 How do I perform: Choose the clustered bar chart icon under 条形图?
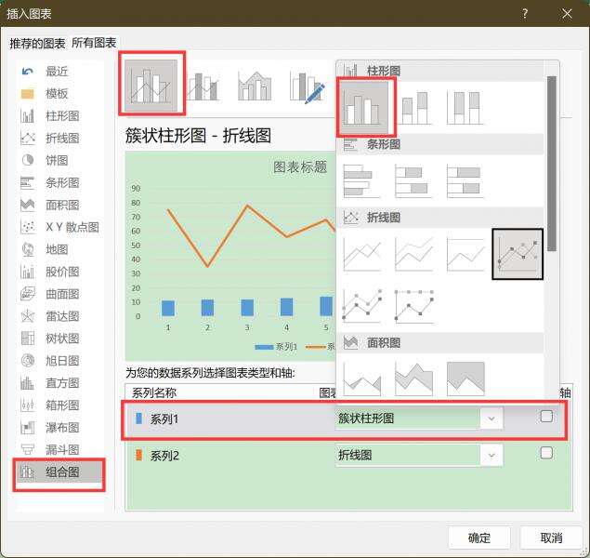click(x=361, y=180)
